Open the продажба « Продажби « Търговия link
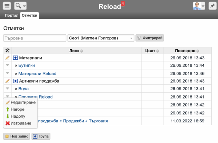This screenshot has height=143, width=218. [x=73, y=121]
